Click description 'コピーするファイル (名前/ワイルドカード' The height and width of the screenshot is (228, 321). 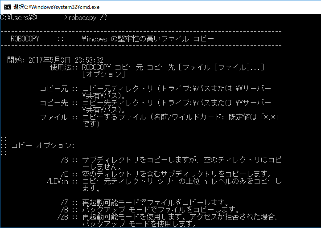point(151,117)
